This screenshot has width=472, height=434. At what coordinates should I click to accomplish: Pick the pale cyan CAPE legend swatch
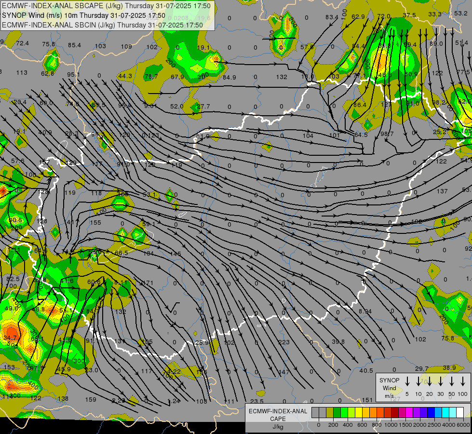pos(452,412)
